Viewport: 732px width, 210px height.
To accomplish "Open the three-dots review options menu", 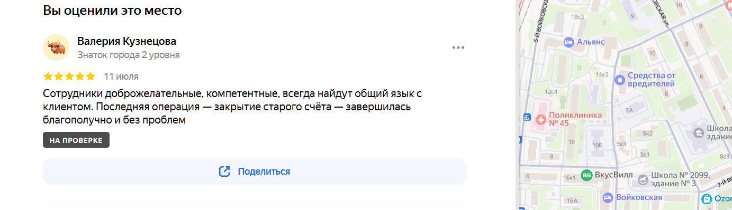I will (x=458, y=47).
